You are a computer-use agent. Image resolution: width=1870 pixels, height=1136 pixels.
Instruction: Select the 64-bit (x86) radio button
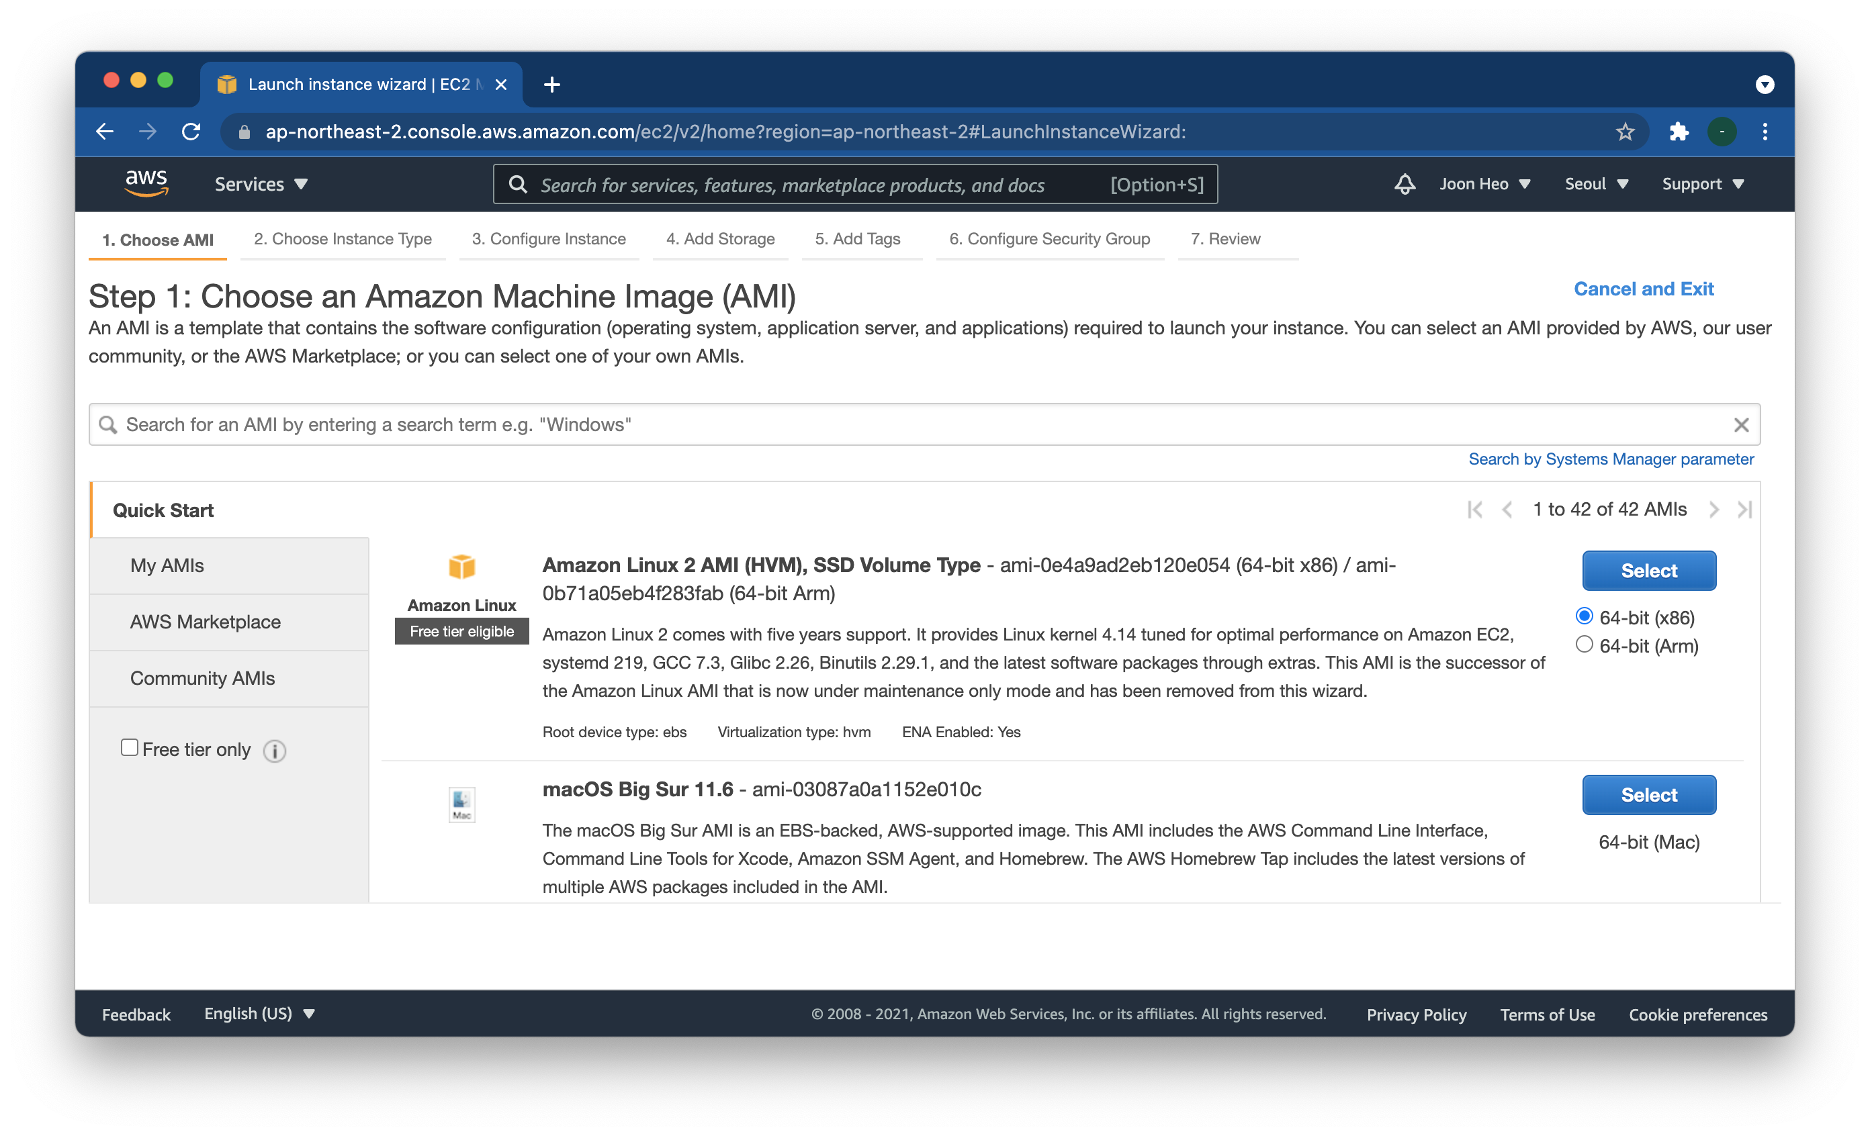1584,616
